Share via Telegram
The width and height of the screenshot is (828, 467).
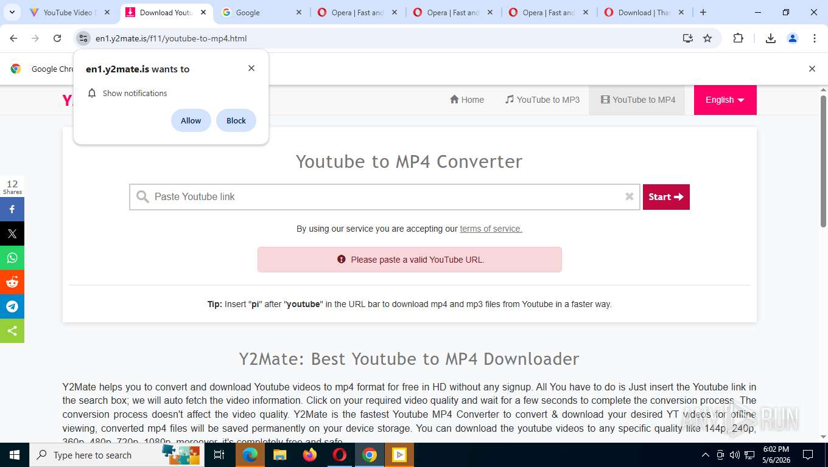pyautogui.click(x=12, y=306)
